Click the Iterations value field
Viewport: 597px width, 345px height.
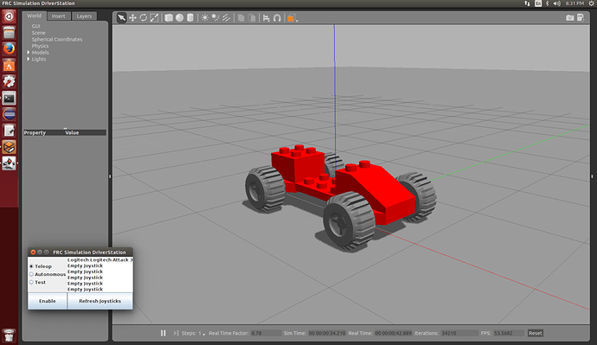(459, 333)
